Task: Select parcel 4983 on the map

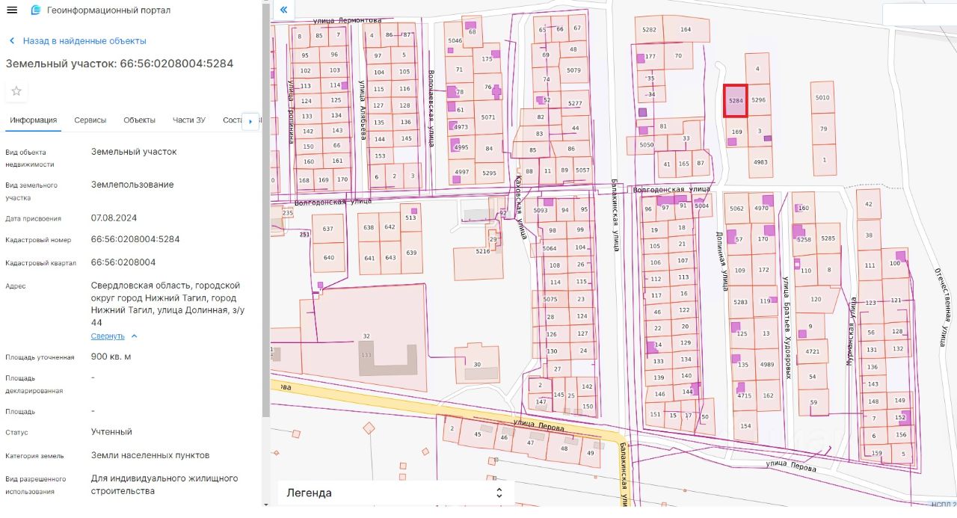Action: [x=760, y=162]
